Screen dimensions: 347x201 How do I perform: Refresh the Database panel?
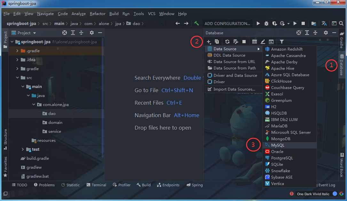pos(227,42)
